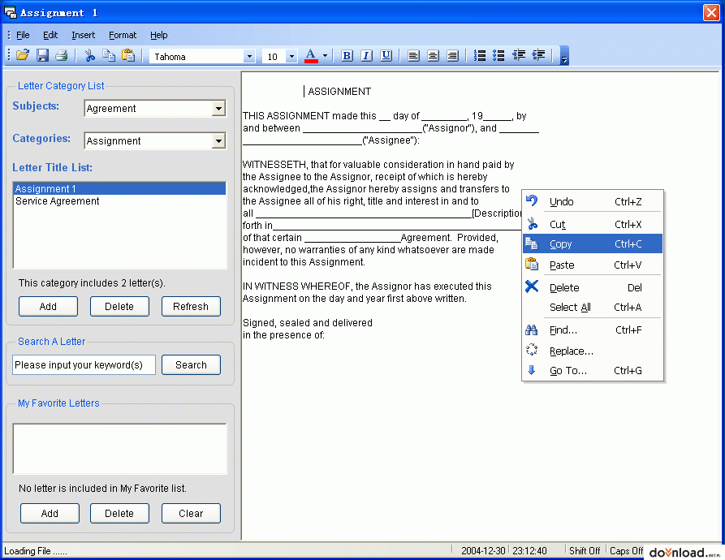This screenshot has width=725, height=560.
Task: Click inside the My Favorite Letters list box
Action: (x=120, y=449)
